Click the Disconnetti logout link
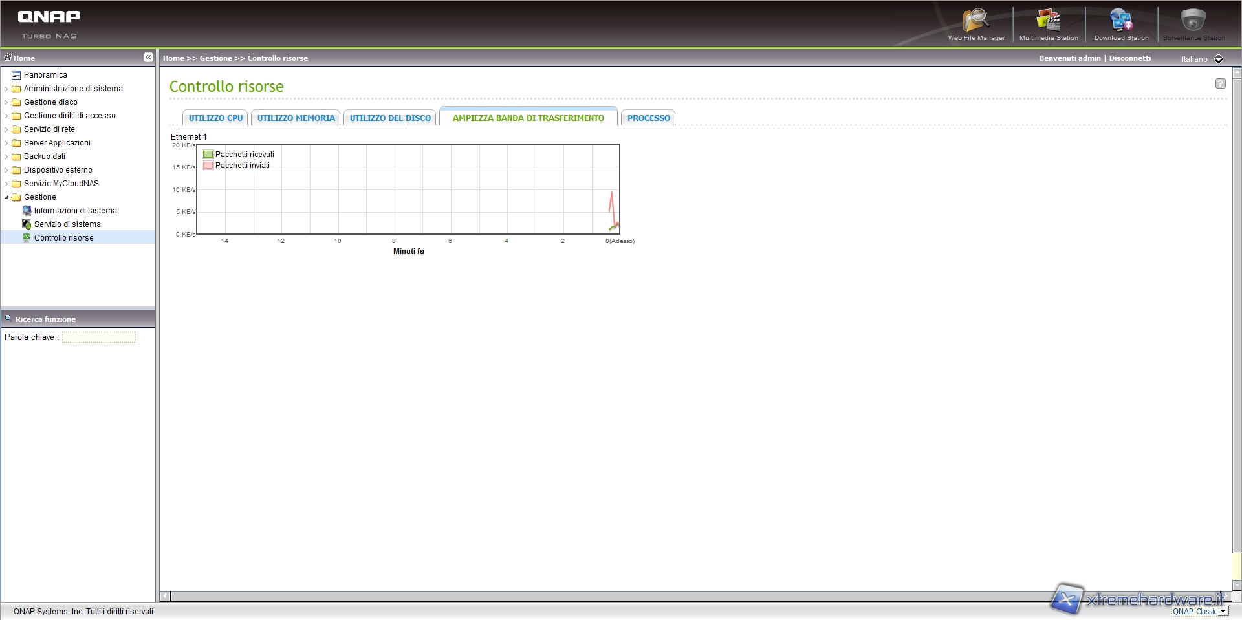This screenshot has height=620, width=1242. point(1129,58)
